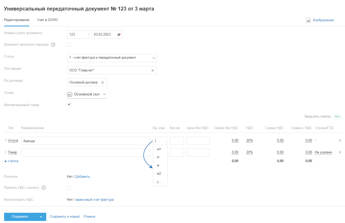This screenshot has height=223, width=345.
Task: Open the Сохранить button dropdown arrow
Action: coord(41,217)
